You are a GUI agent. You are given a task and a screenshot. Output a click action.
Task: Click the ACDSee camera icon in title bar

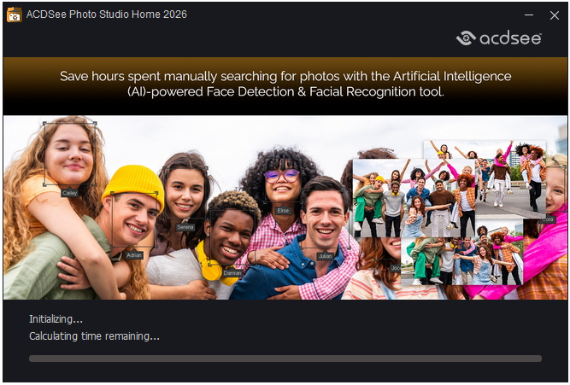pos(15,15)
